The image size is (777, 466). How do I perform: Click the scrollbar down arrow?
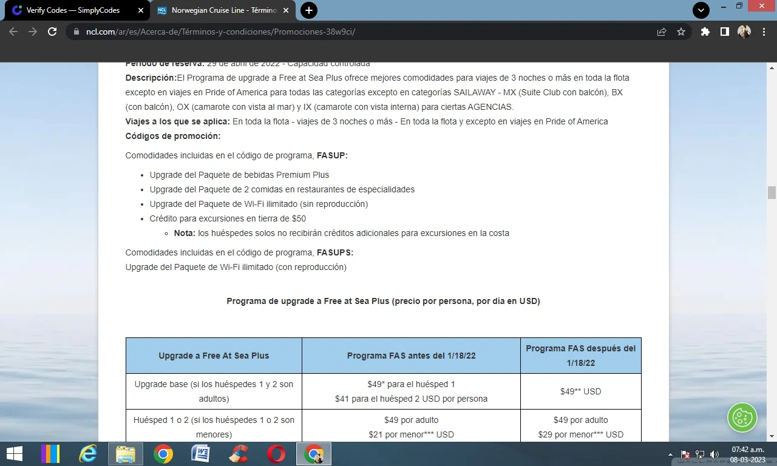tap(772, 436)
